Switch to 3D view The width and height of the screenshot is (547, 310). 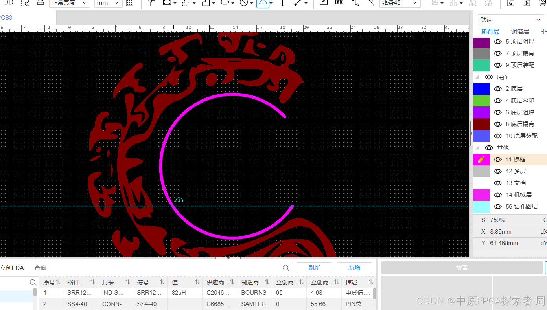tap(9, 2)
